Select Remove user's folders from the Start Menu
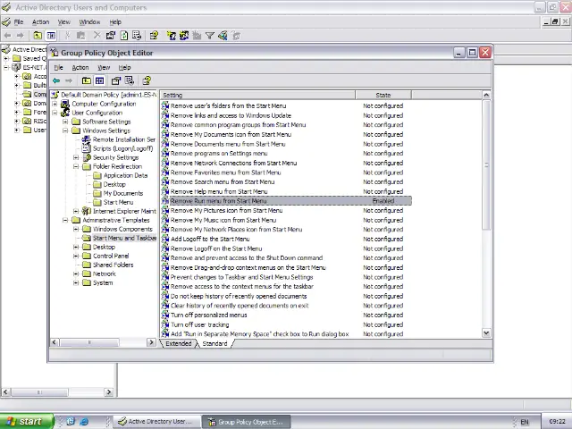 tap(229, 105)
